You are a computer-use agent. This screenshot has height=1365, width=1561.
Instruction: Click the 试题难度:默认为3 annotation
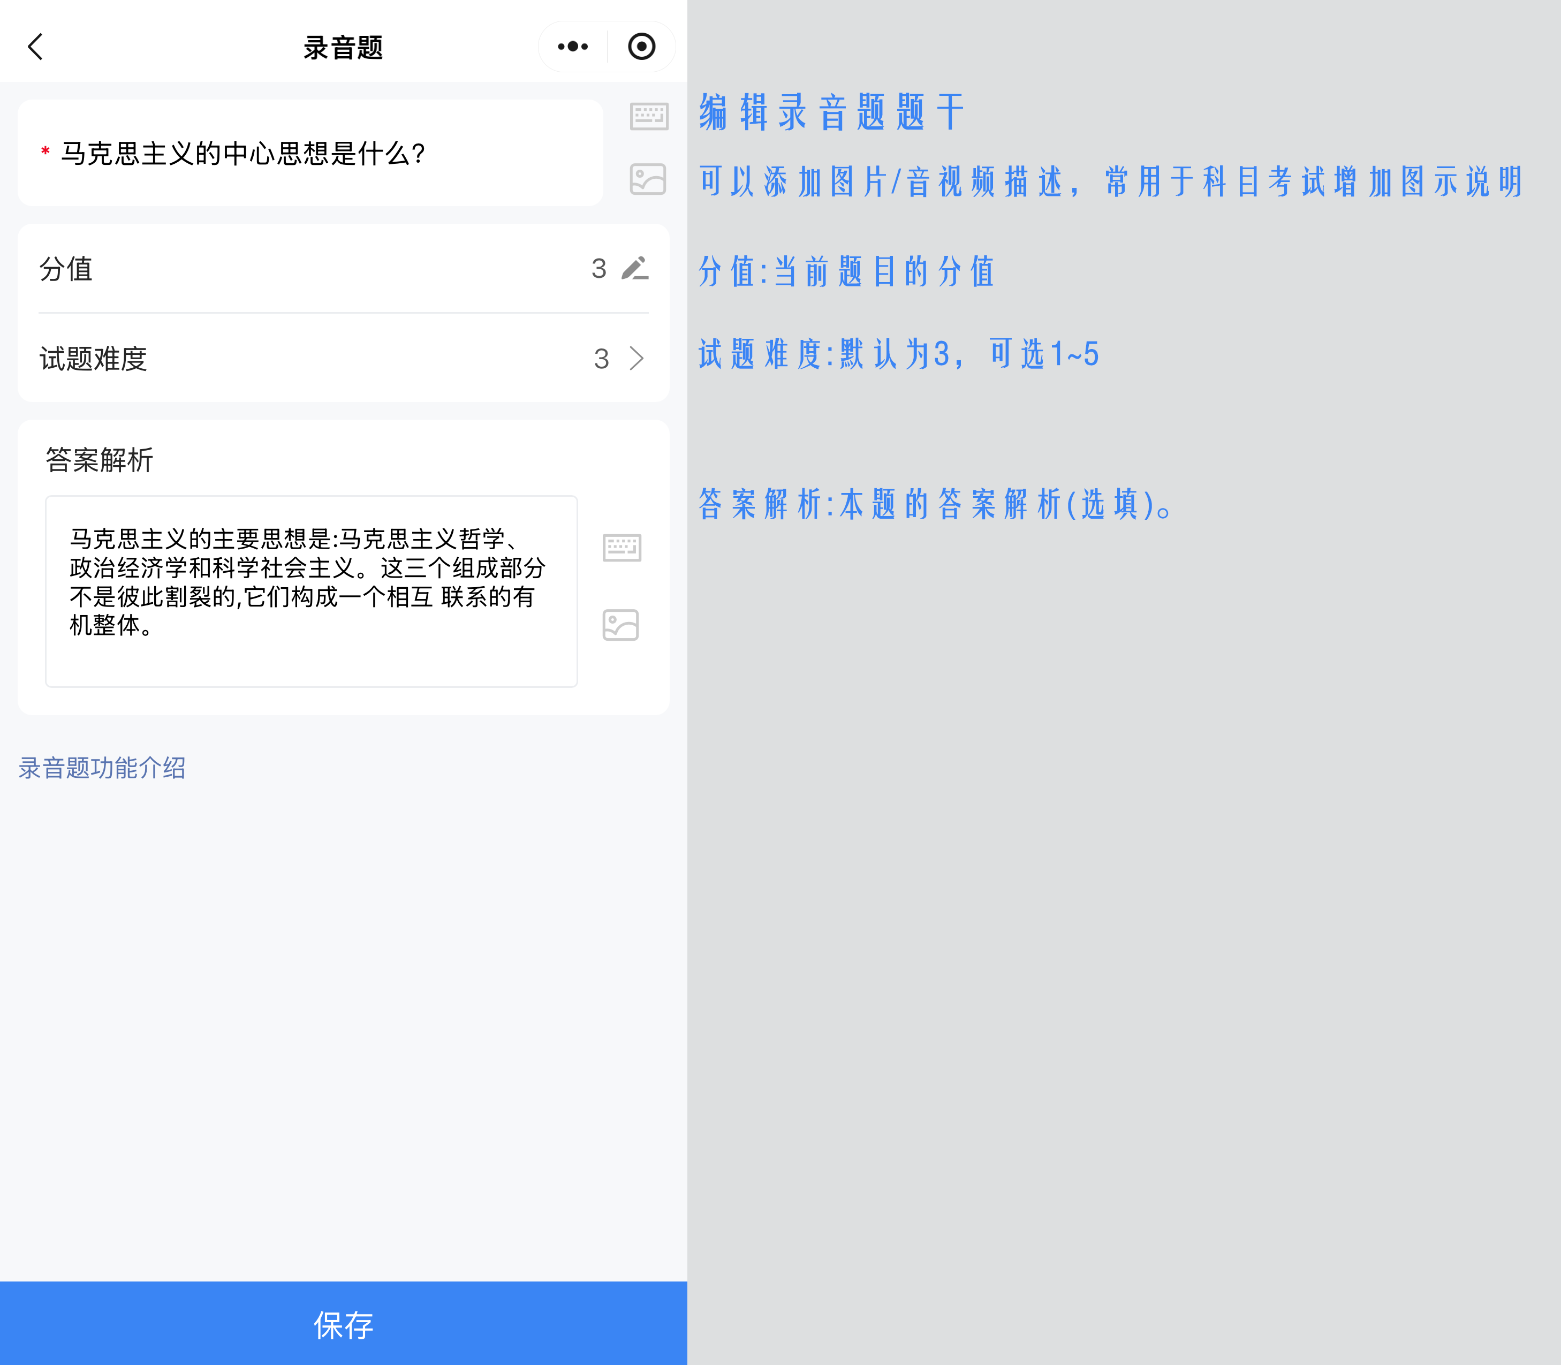899,354
